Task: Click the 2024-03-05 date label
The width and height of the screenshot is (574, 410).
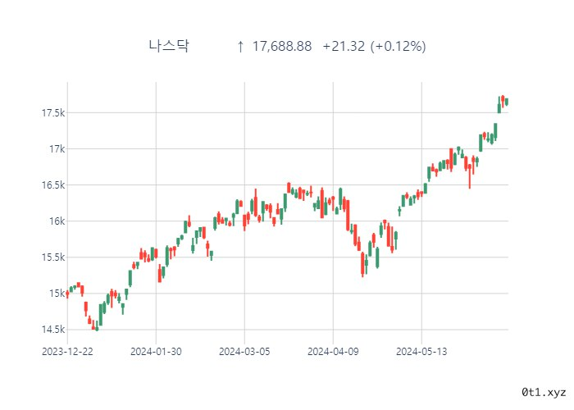Action: tap(244, 352)
